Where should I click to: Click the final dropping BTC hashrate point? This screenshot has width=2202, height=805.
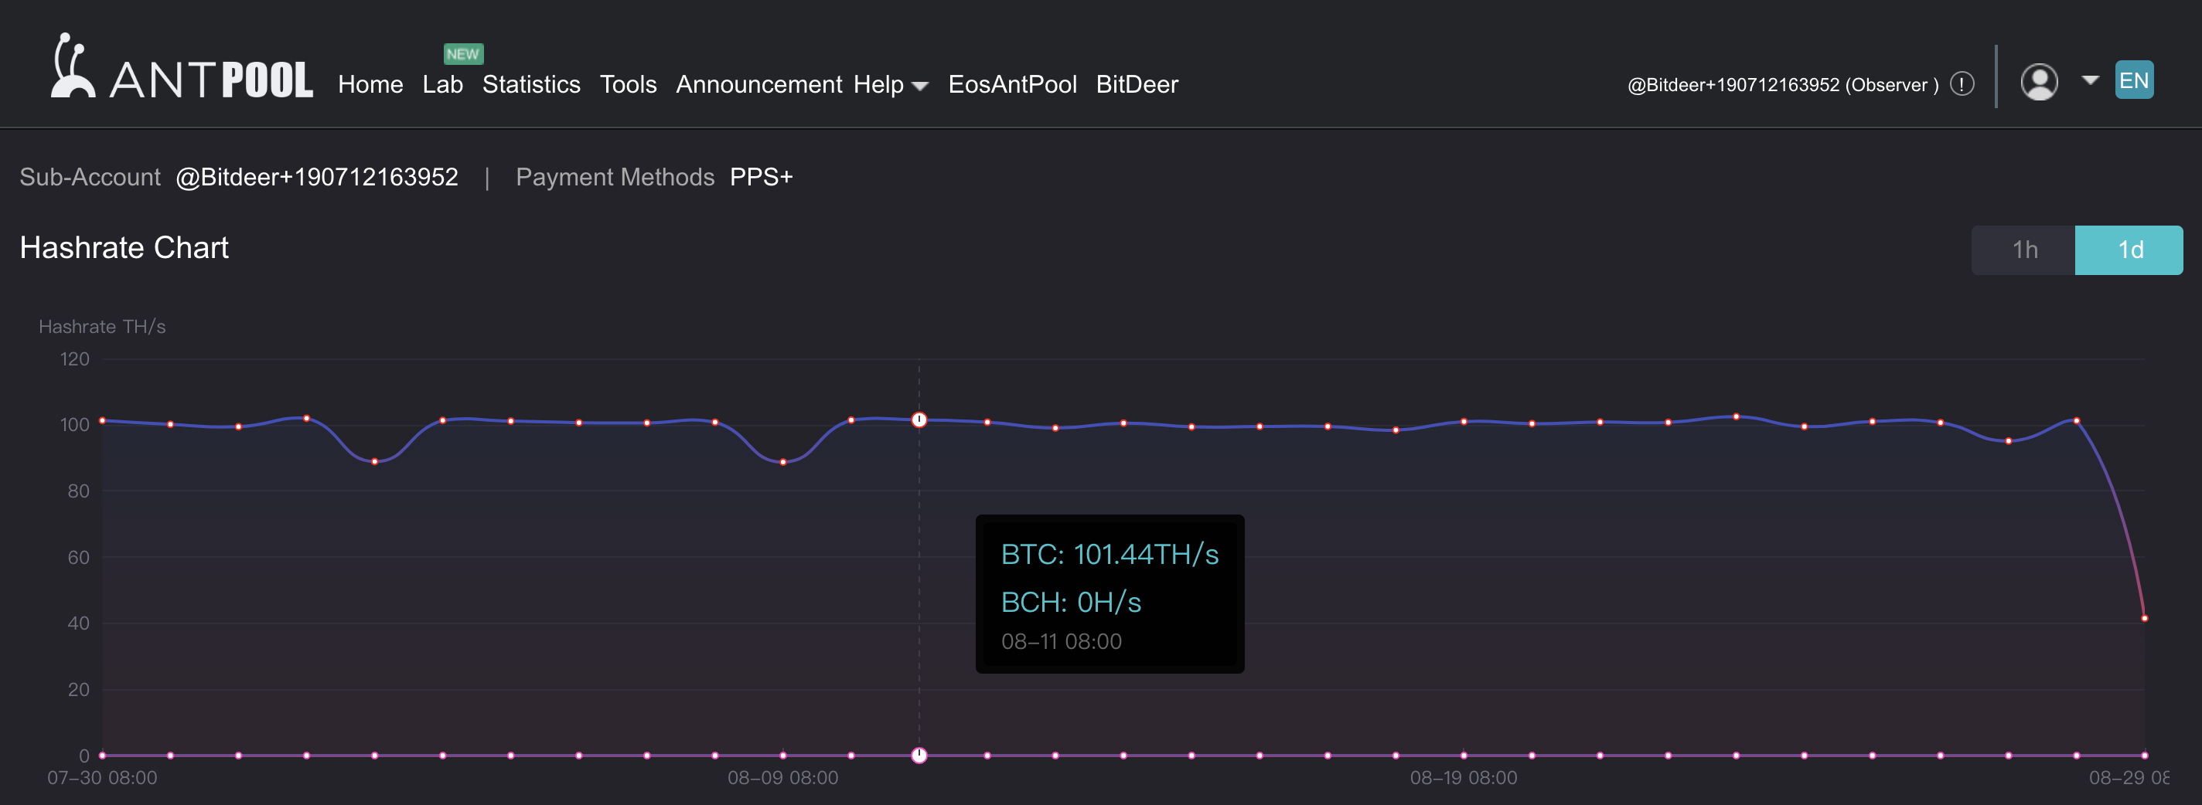[x=2144, y=618]
